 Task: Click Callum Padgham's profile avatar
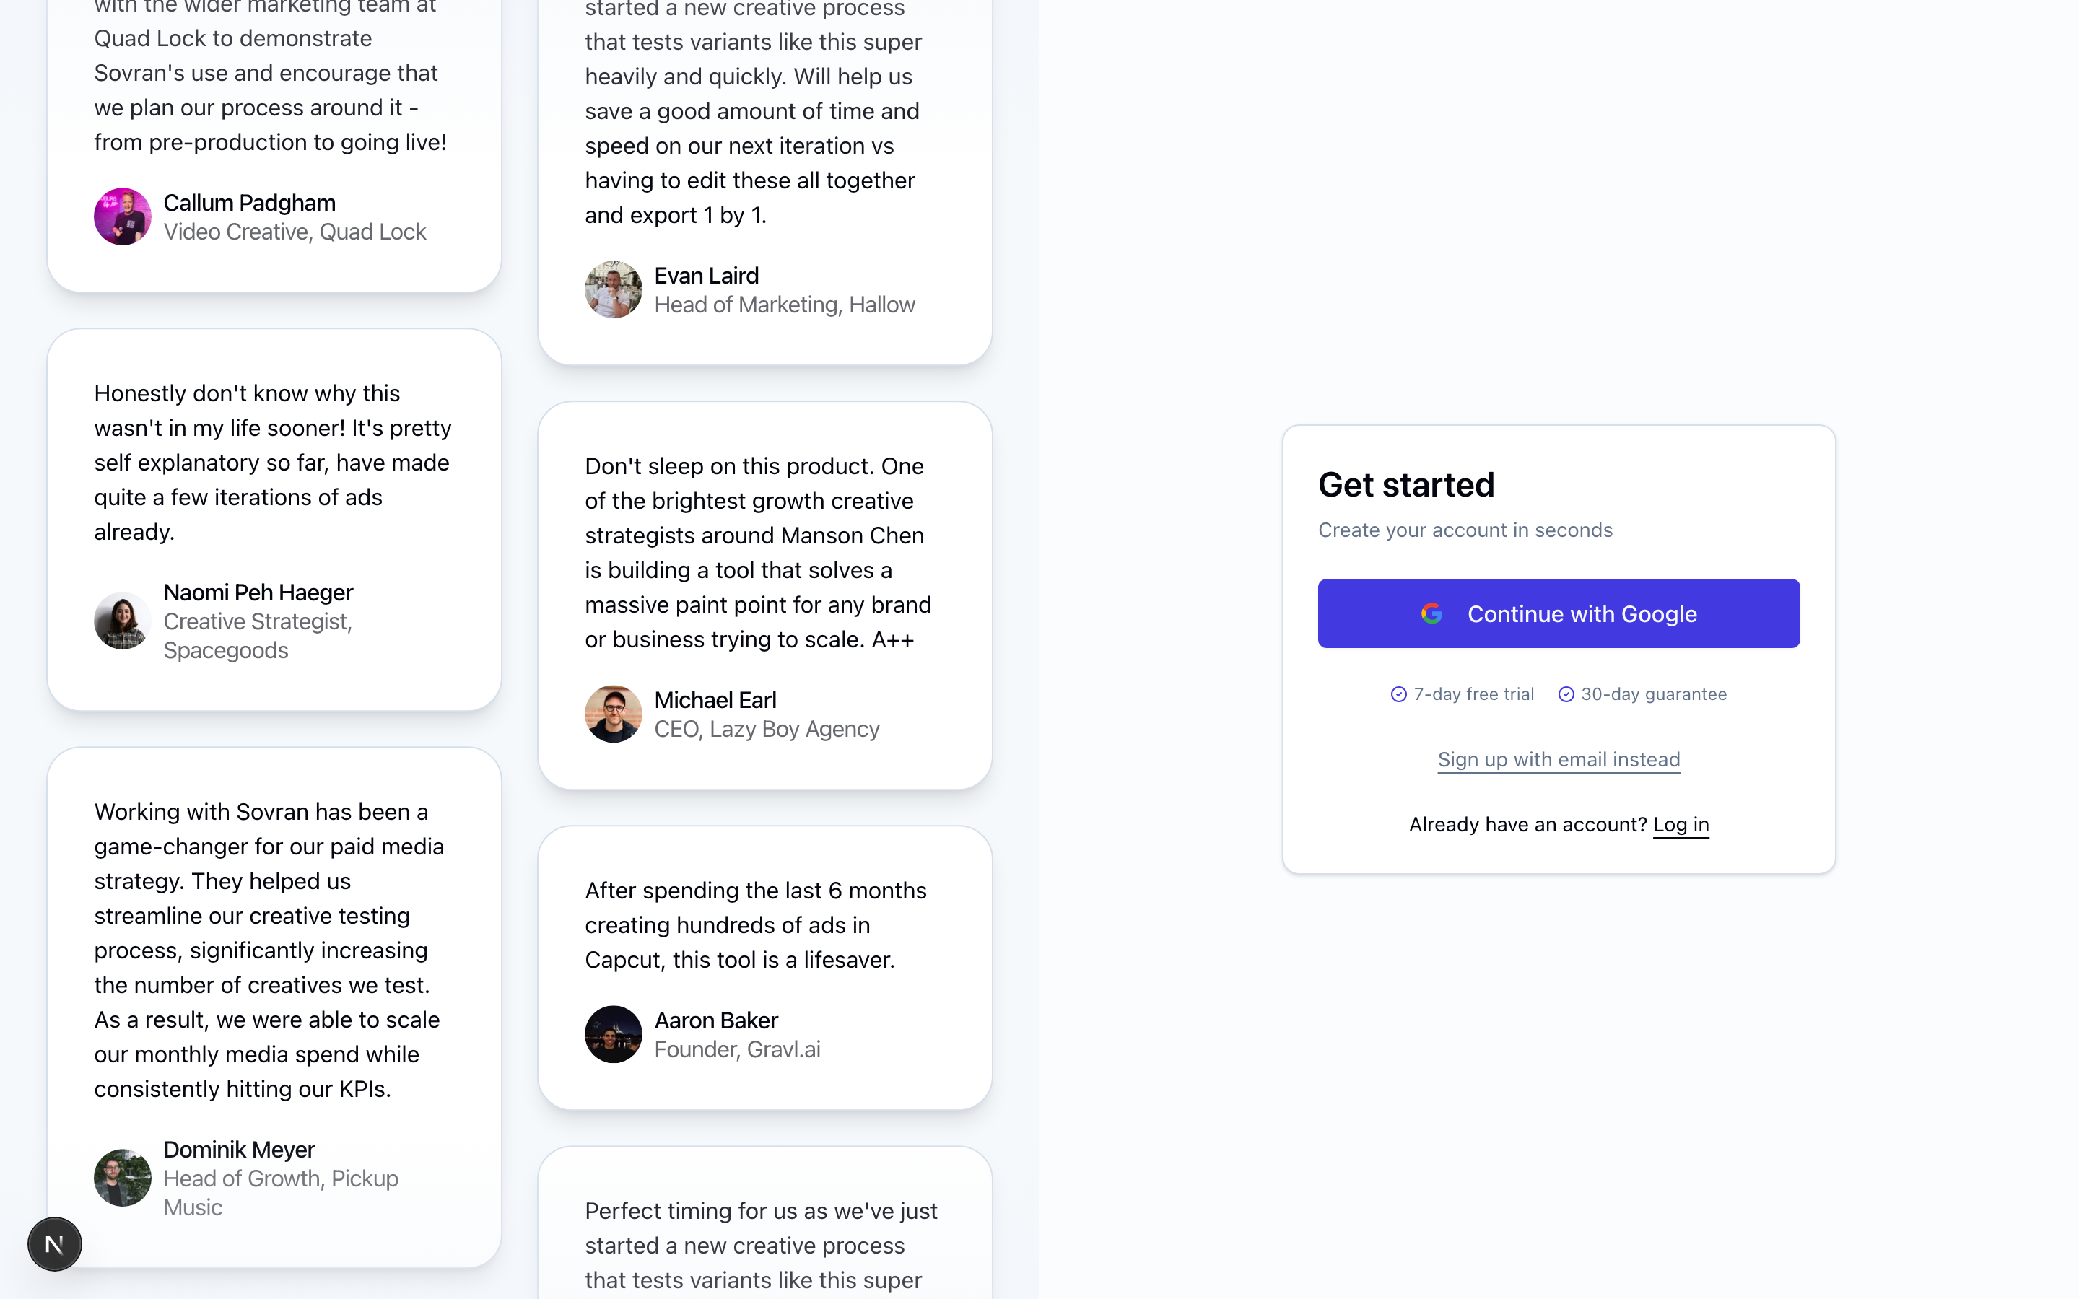coord(123,216)
